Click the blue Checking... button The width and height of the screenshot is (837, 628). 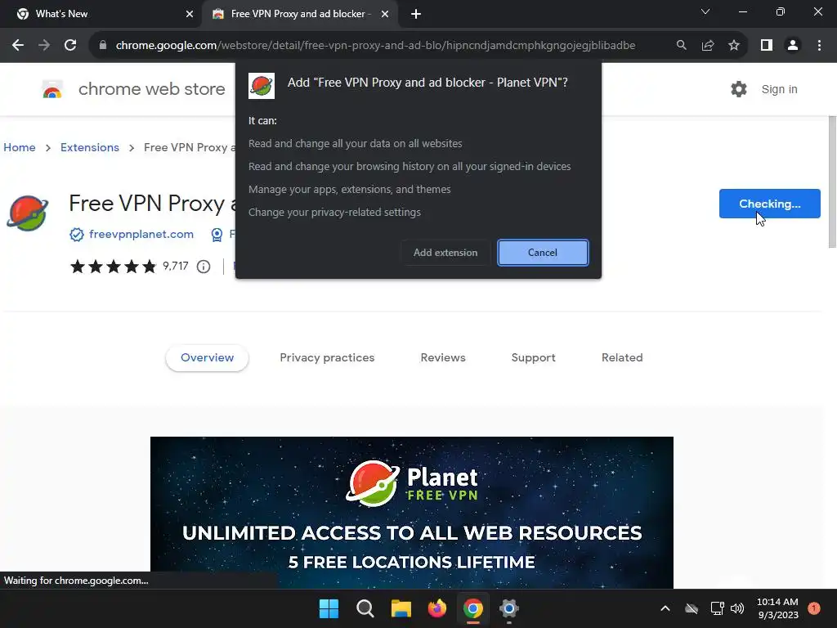click(x=769, y=204)
